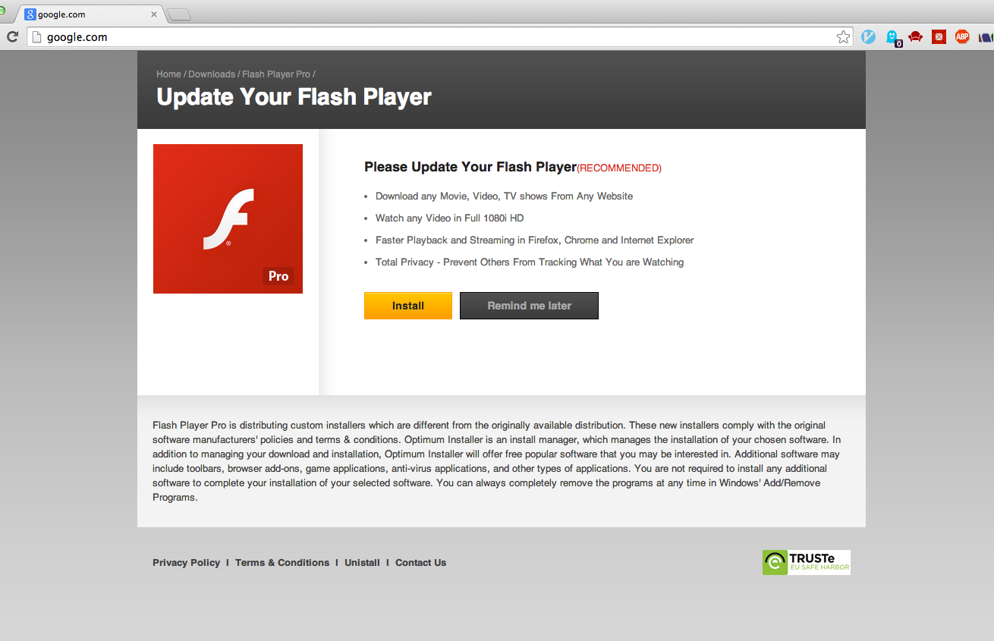
Task: Click the google.com tab favicon
Action: [30, 14]
